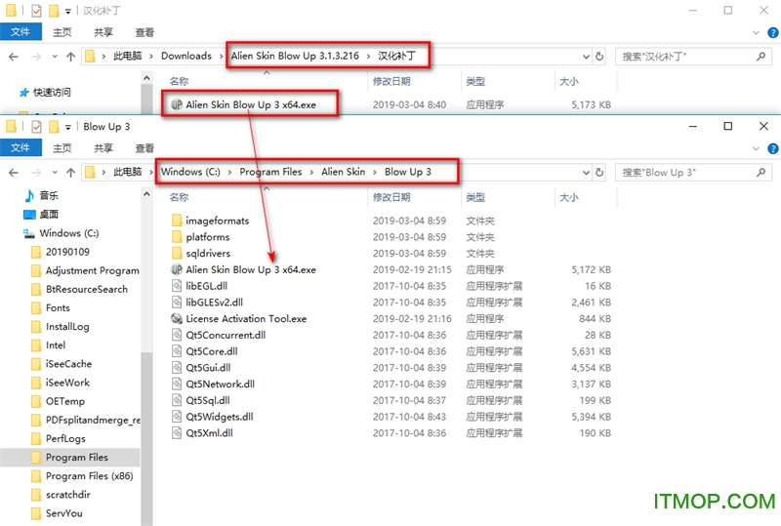Image resolution: width=781 pixels, height=526 pixels.
Task: Select the libGLESv2.dll file
Action: tap(214, 303)
